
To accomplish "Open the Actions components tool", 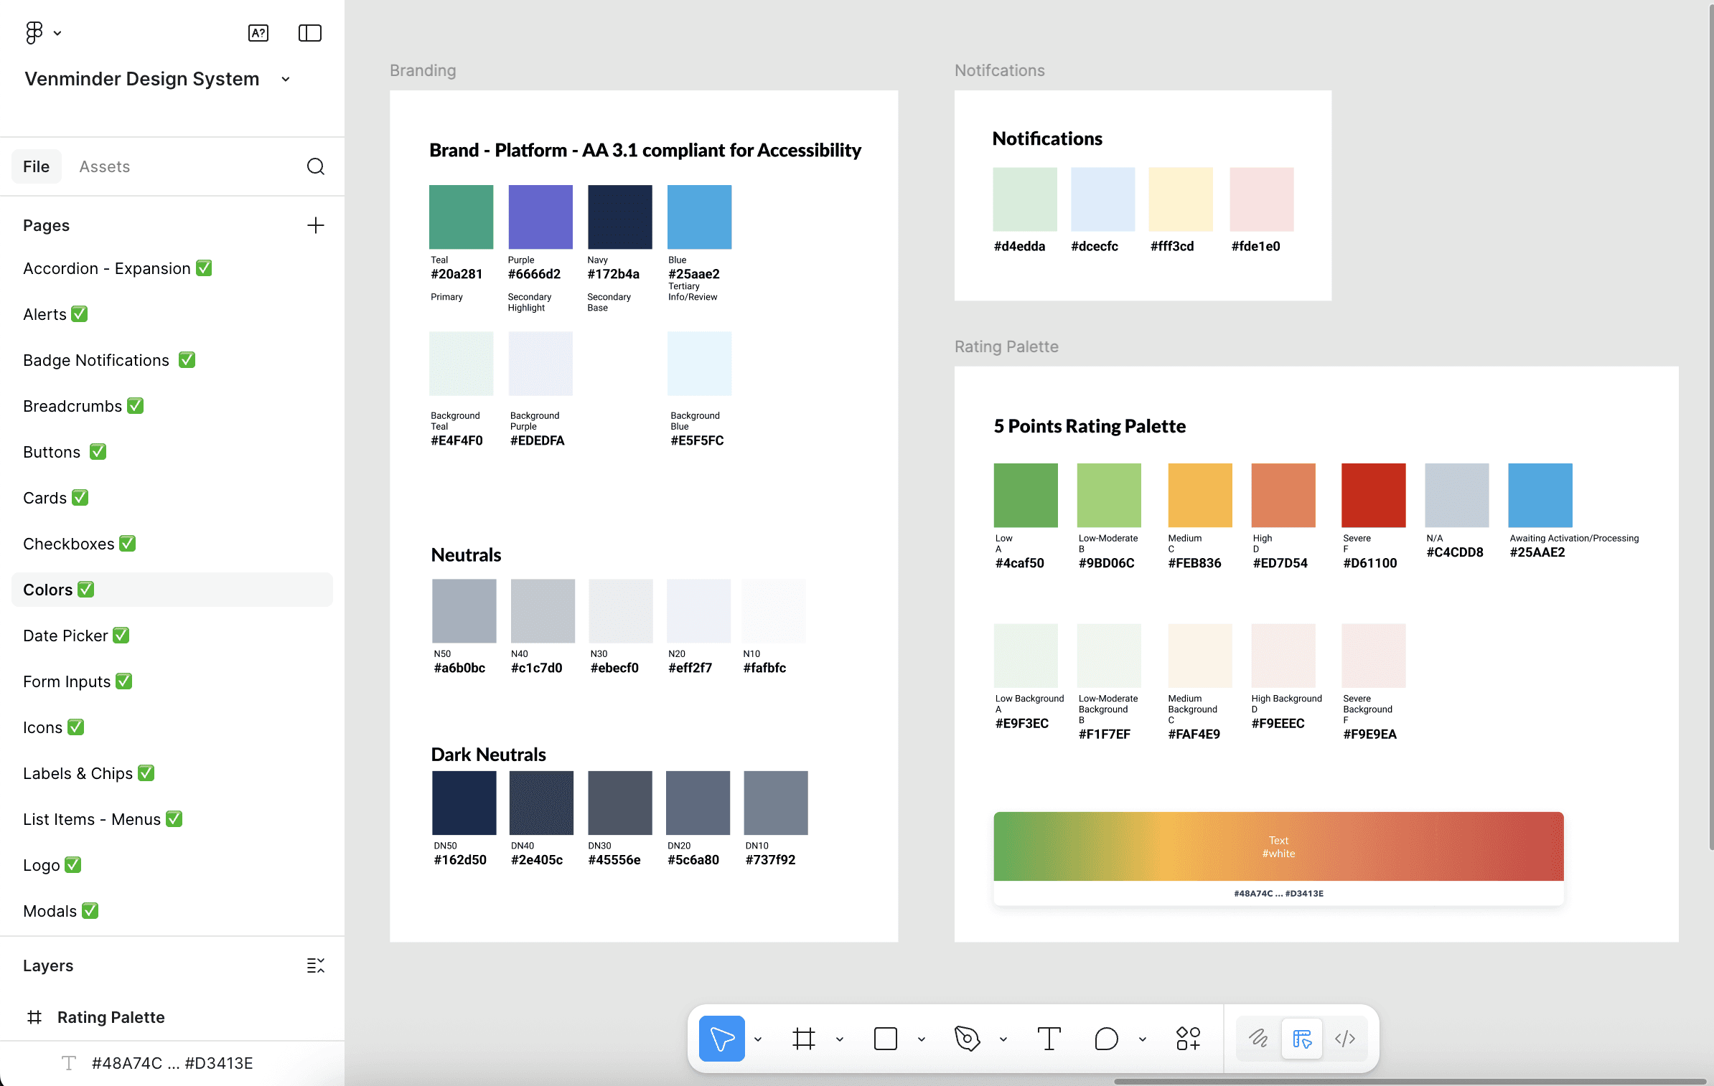I will point(1188,1038).
